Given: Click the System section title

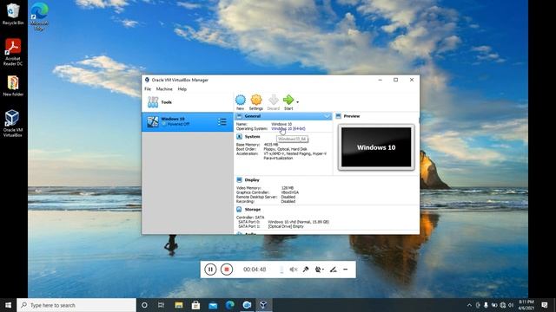Looking at the screenshot, I should point(252,137).
